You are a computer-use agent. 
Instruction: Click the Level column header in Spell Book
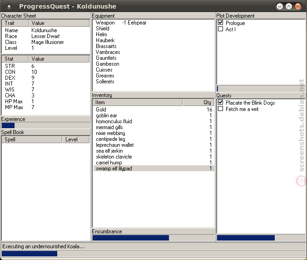coord(76,140)
